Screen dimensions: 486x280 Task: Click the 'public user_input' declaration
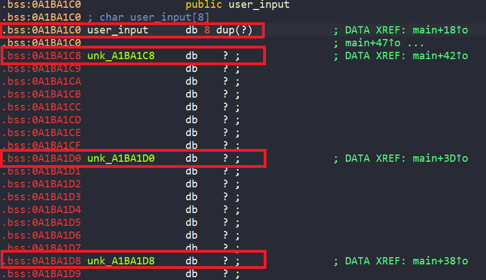(237, 4)
